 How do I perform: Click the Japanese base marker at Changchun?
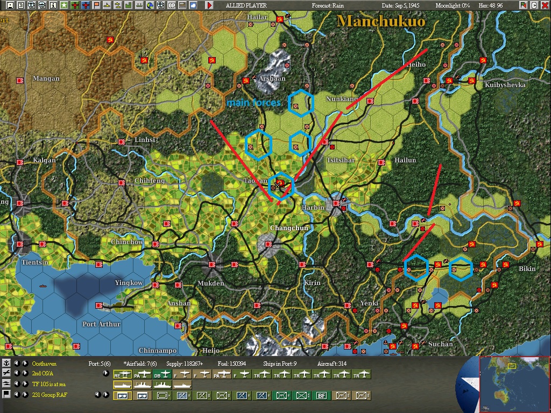268,244
